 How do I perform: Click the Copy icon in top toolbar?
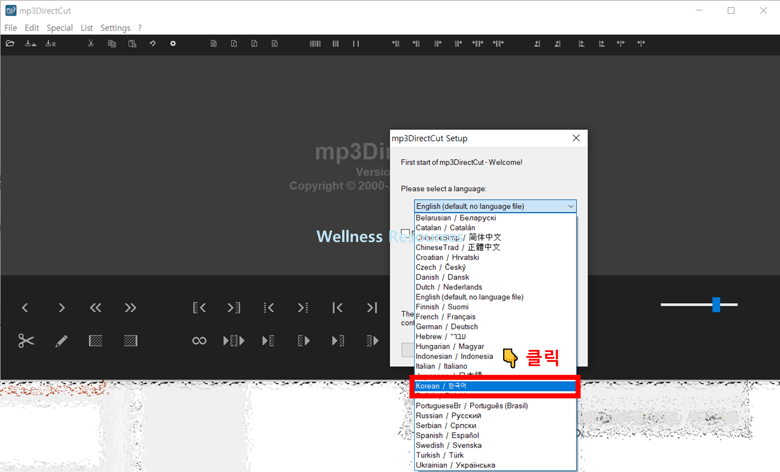(x=112, y=44)
